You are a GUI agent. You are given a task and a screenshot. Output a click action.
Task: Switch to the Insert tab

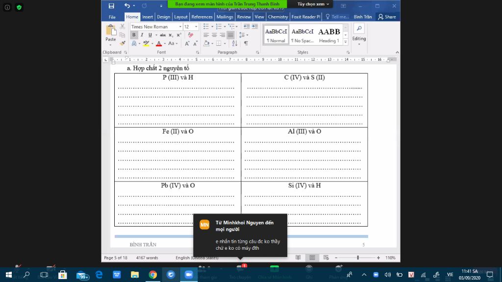pos(148,17)
